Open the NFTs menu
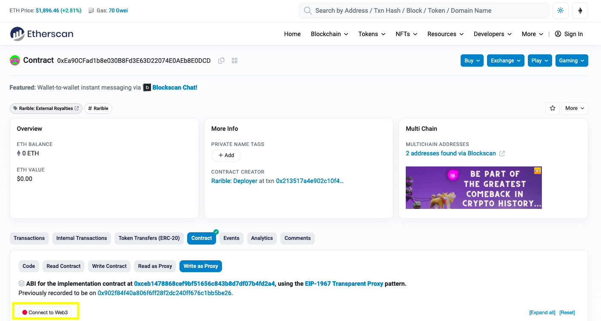This screenshot has width=601, height=321. [406, 34]
